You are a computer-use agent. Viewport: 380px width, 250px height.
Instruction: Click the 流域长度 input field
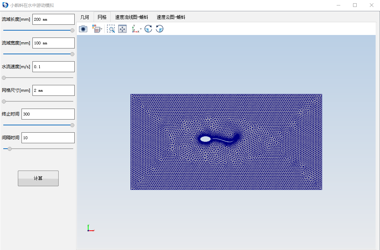tap(54, 19)
